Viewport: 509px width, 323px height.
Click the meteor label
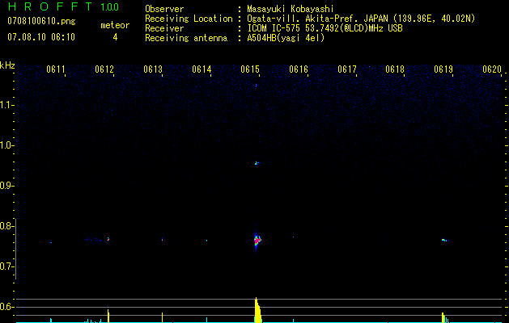coord(115,25)
